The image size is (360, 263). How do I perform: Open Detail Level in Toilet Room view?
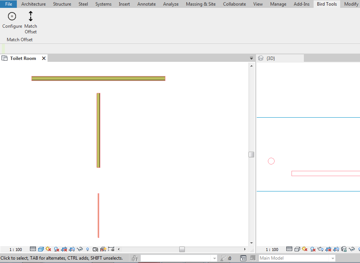pos(33,249)
